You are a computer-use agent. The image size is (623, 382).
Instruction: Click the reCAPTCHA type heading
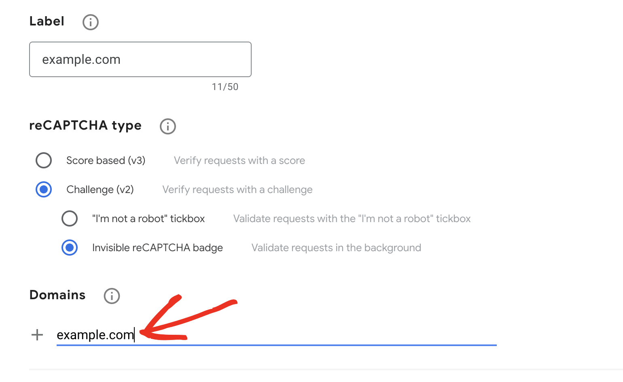[x=85, y=126]
